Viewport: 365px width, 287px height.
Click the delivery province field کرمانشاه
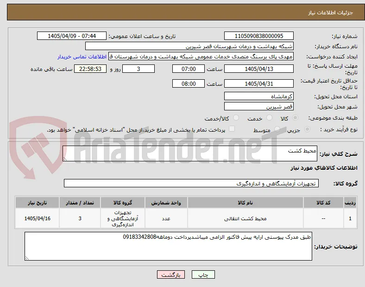point(259,96)
